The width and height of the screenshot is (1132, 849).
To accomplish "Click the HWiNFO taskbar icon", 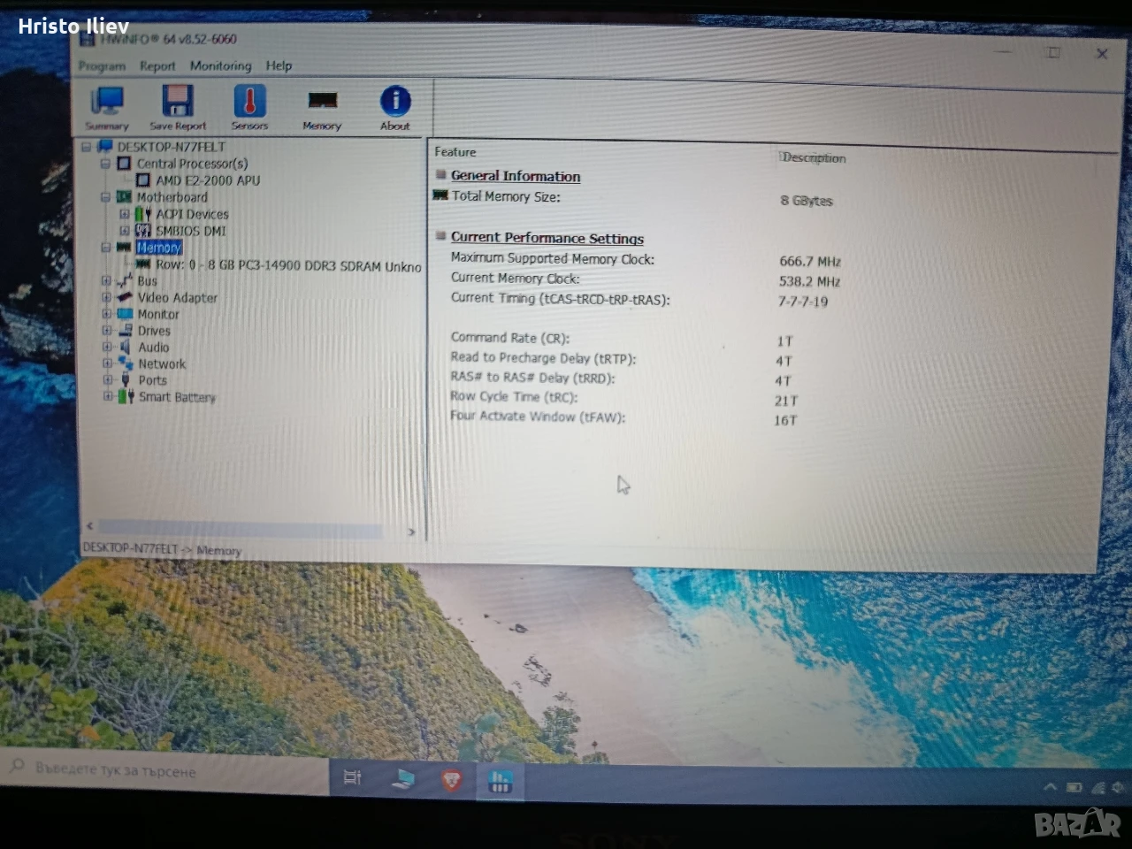I will click(x=500, y=781).
